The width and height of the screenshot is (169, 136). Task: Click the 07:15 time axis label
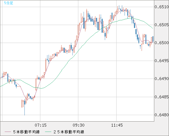point(41,125)
